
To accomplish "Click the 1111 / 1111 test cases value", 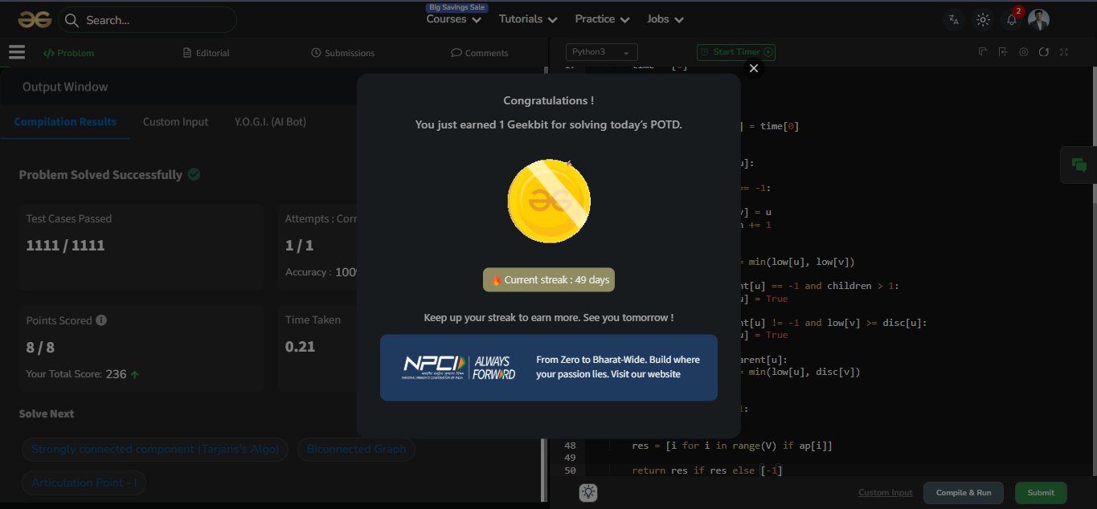I will 66,246.
